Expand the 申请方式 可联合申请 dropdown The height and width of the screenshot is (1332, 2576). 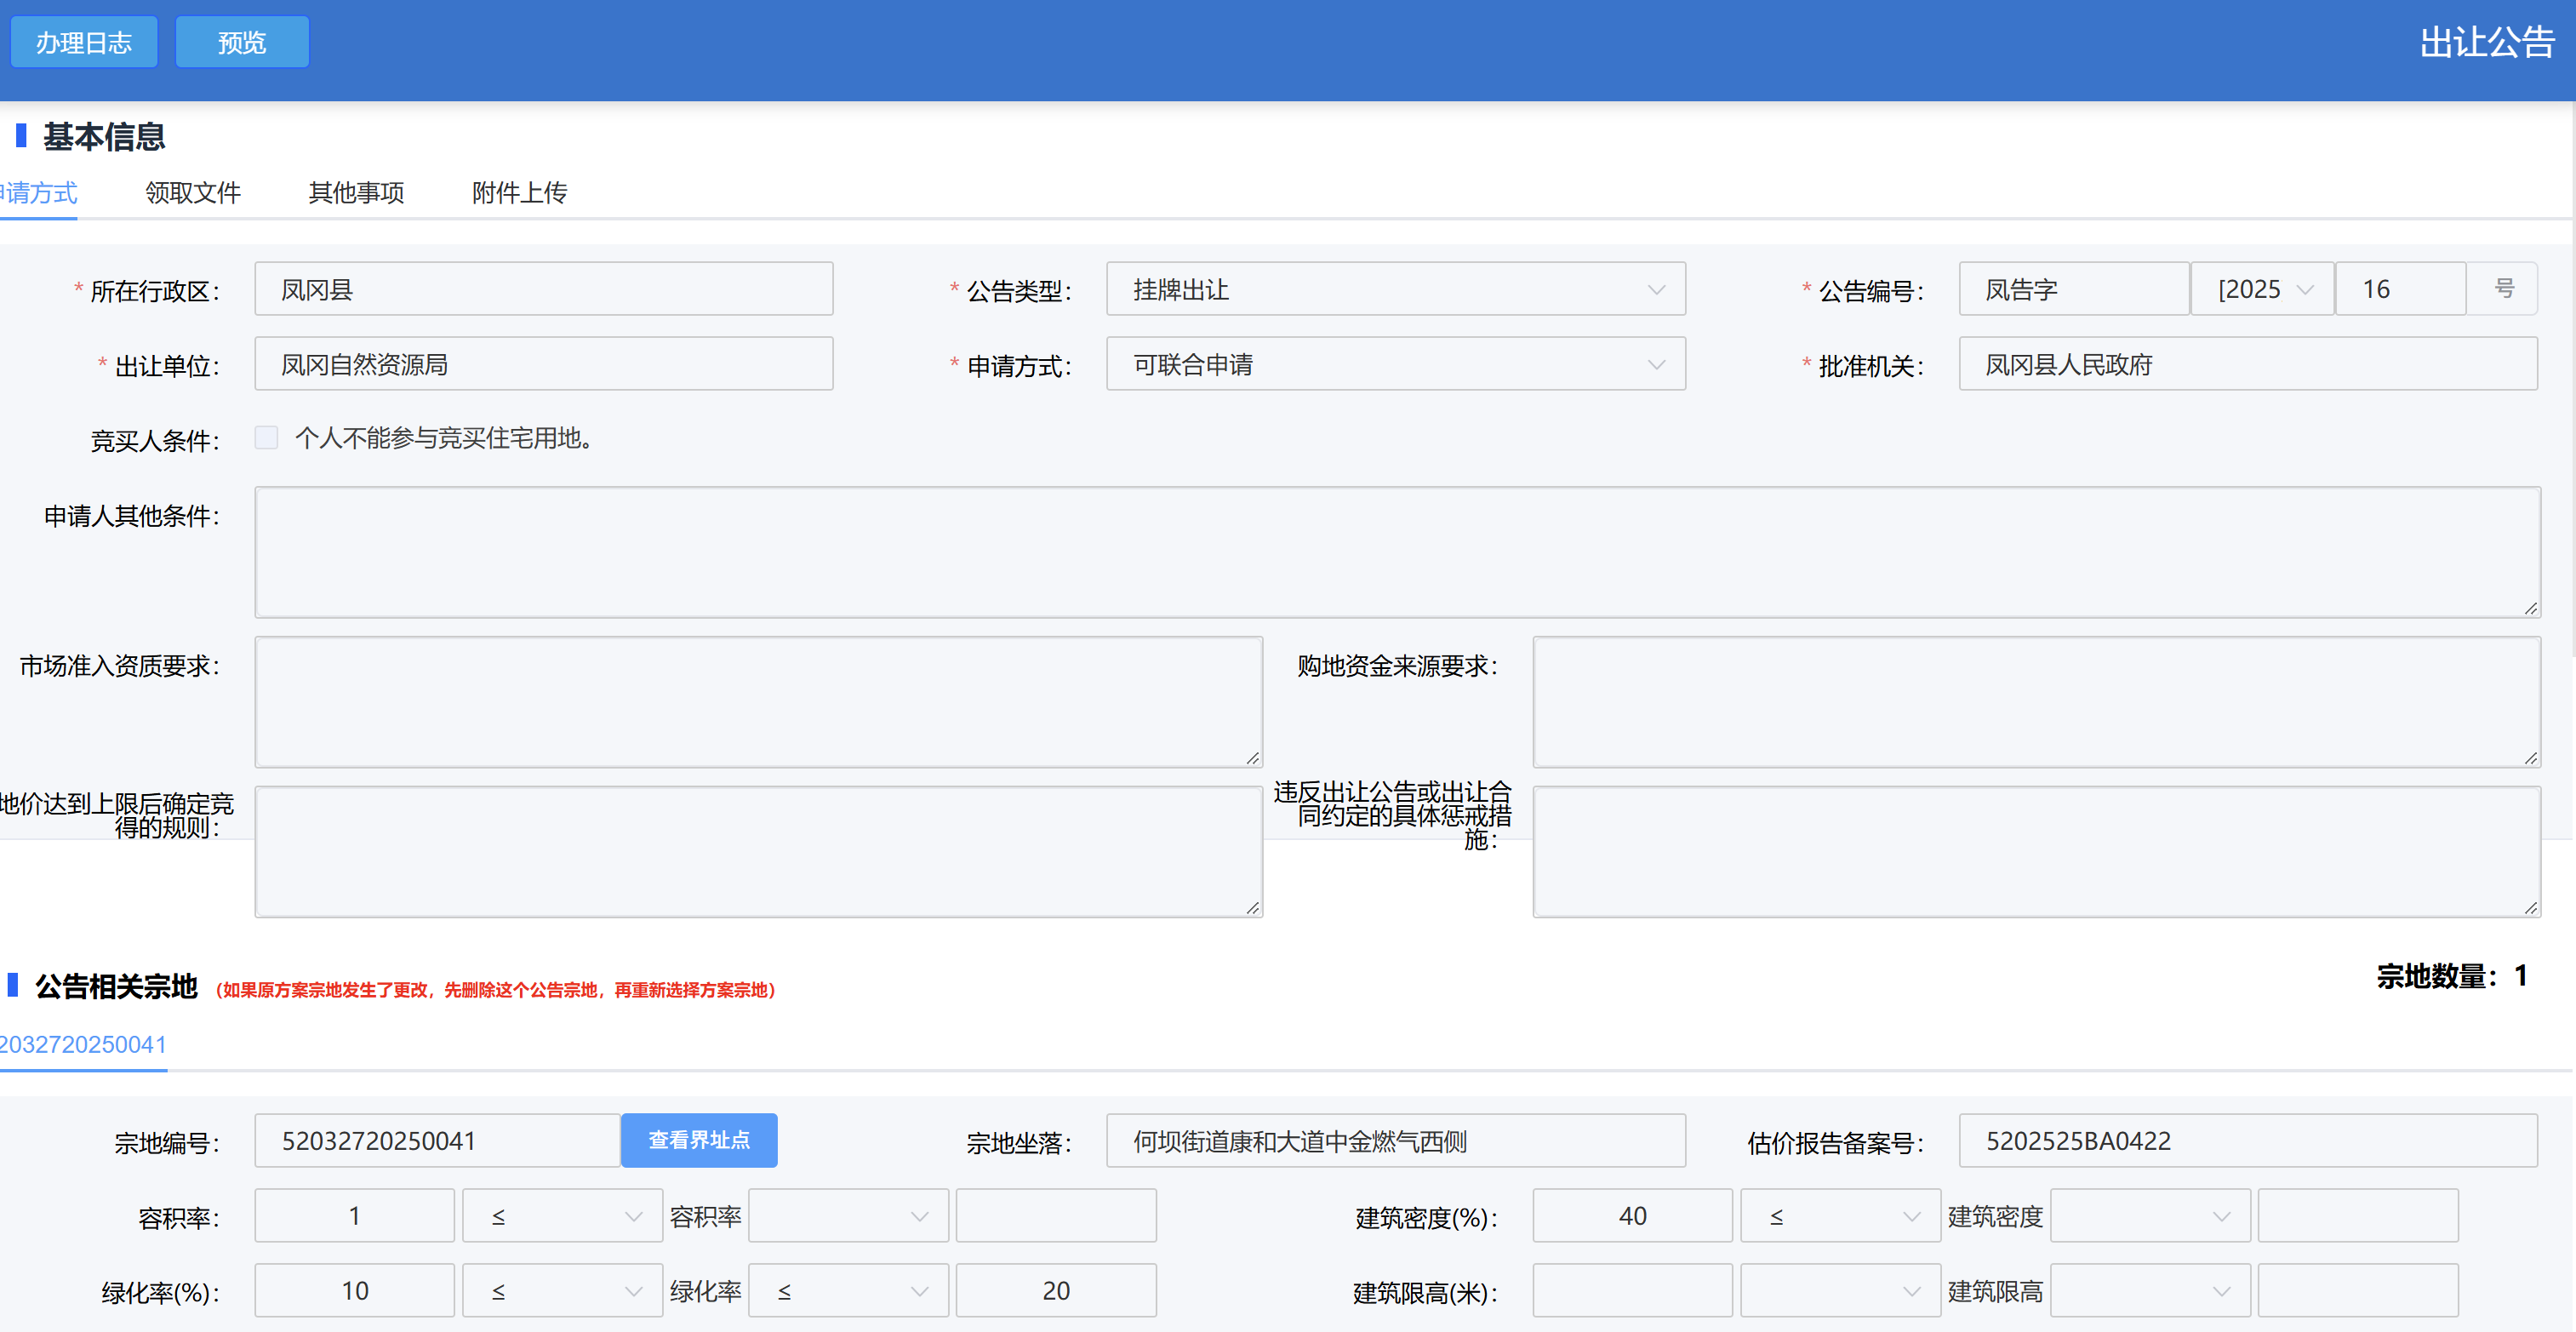[1395, 365]
